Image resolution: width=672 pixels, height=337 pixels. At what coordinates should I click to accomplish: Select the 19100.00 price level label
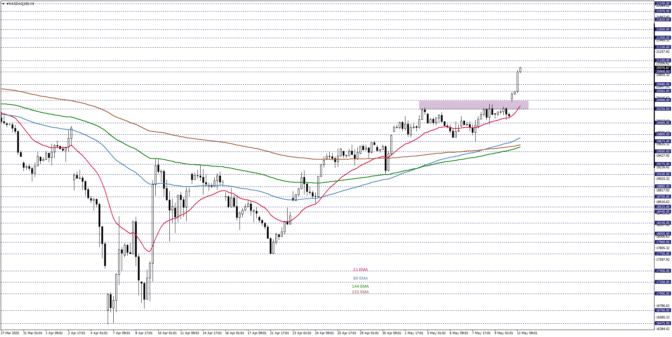coord(663,174)
